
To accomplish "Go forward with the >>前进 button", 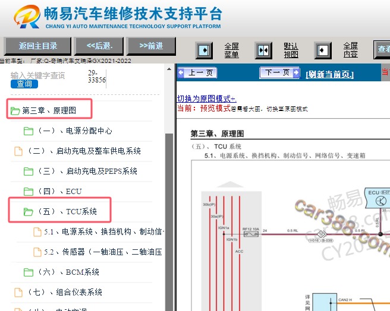I will tap(151, 46).
